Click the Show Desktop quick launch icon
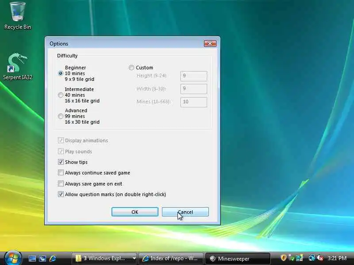The height and width of the screenshot is (265, 354). coord(32,258)
